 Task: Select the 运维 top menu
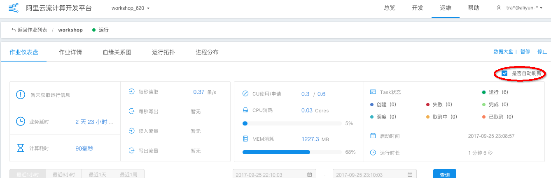[446, 8]
